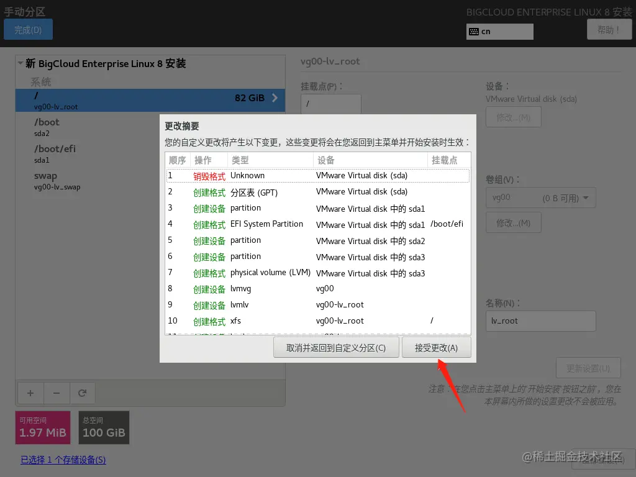Click the 挂载点 input field containing /
This screenshot has height=477, width=636.
click(x=330, y=104)
